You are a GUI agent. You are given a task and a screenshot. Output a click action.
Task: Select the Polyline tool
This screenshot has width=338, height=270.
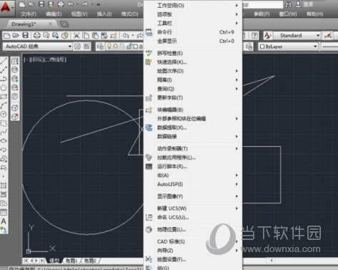click(x=4, y=79)
